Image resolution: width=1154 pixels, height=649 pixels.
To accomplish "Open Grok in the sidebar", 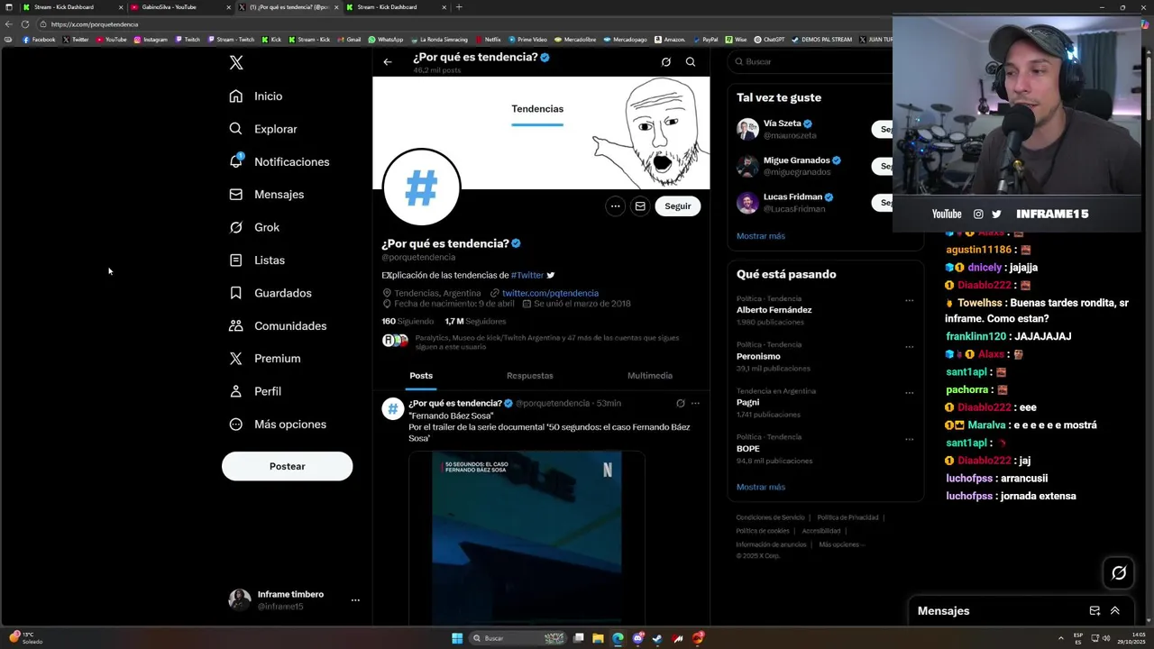I will coord(253,227).
